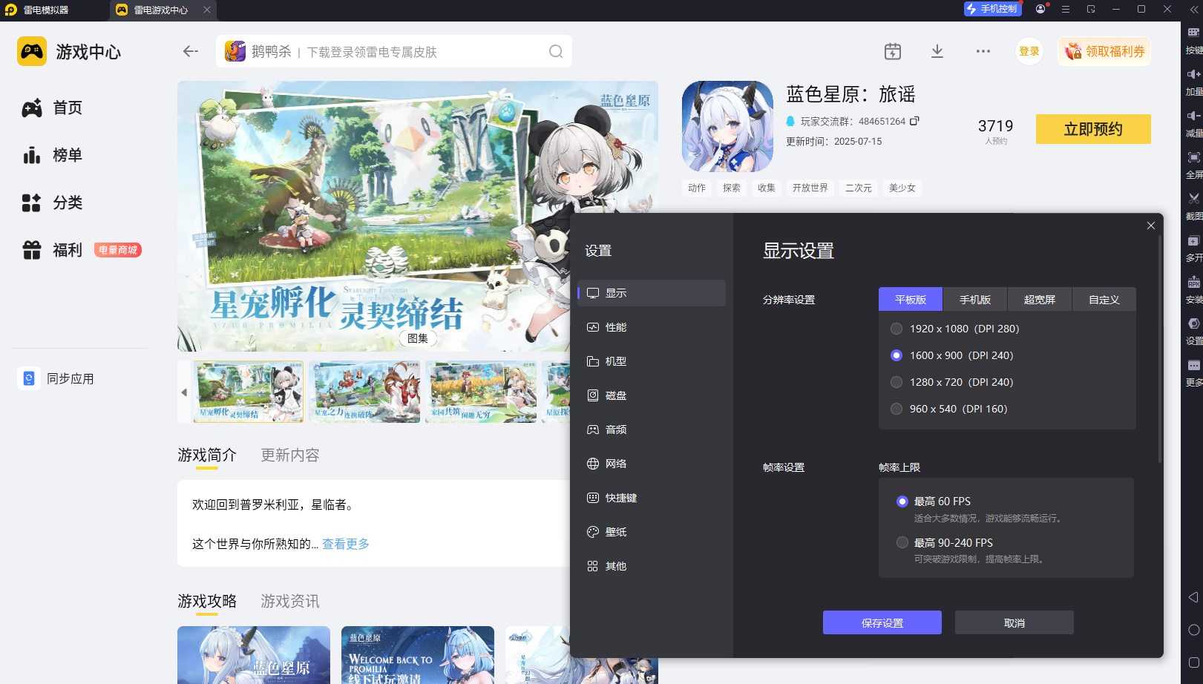Viewport: 1203px width, 684px height.
Task: Click the 登录 button
Action: click(1029, 51)
